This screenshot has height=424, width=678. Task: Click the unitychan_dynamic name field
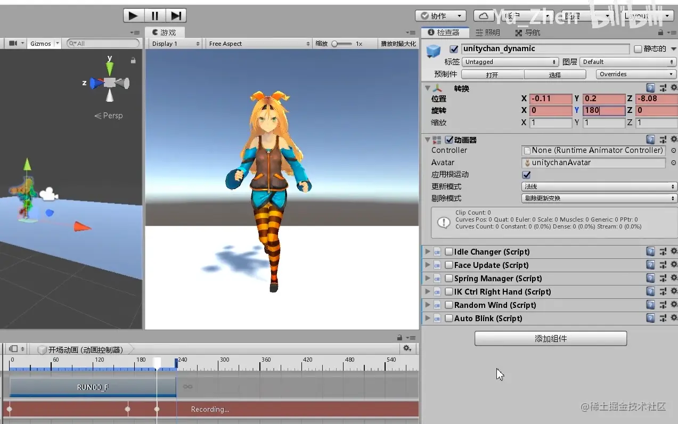[x=545, y=48]
